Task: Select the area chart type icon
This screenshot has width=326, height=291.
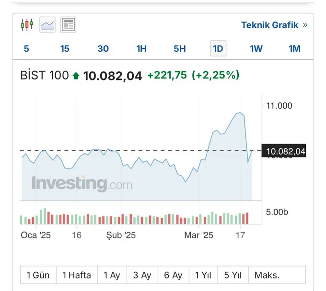Action: pos(47,24)
